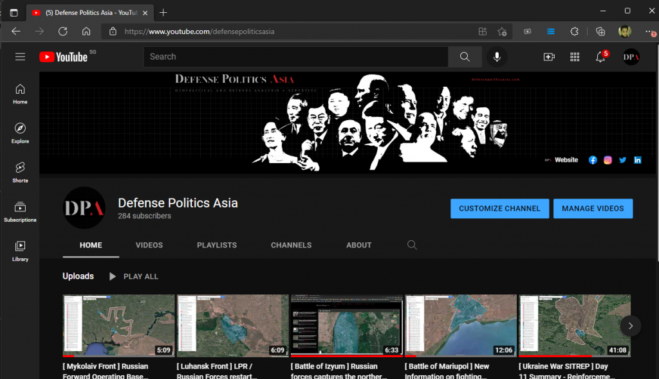The image size is (659, 379).
Task: Open the Mykolaiv Front video thumbnail
Action: coord(118,326)
